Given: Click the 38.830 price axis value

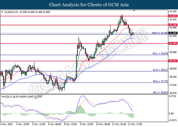Looking at the screenshot, I should click(x=173, y=69).
